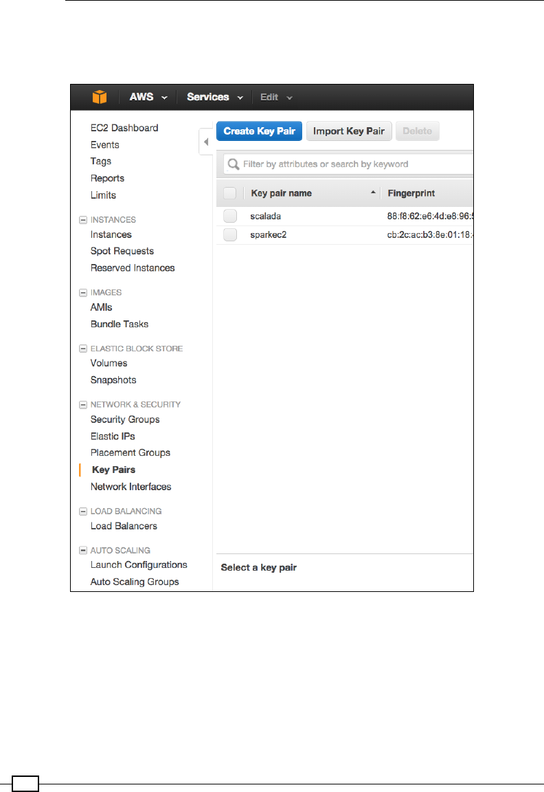This screenshot has width=544, height=792.
Task: Open Launch Configurations in the sidebar
Action: [139, 564]
